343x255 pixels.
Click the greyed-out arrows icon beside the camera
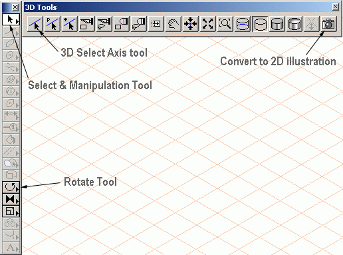click(312, 24)
